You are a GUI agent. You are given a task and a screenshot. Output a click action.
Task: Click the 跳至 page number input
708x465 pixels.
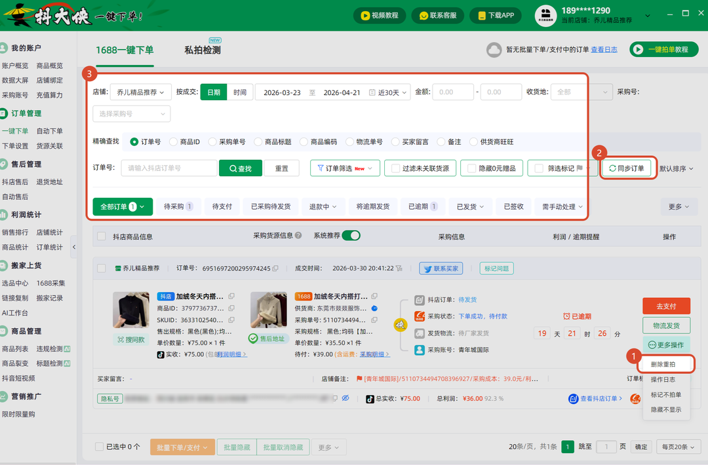[x=606, y=447]
